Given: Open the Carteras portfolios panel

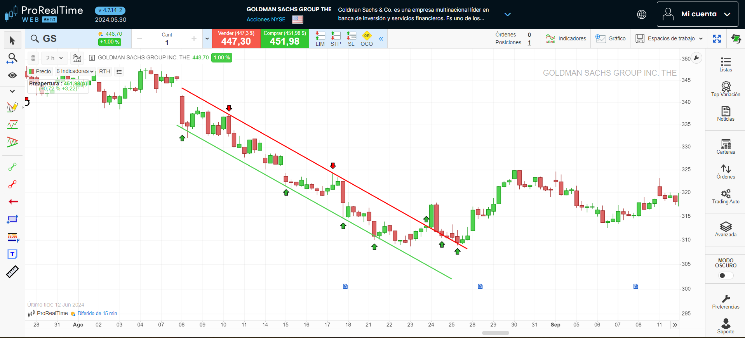Looking at the screenshot, I should point(725,146).
